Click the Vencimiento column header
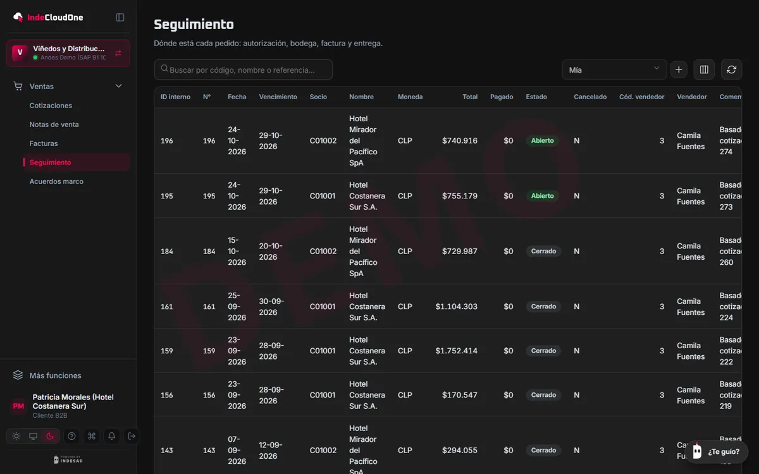Screen dimensions: 759x474 (x=278, y=97)
